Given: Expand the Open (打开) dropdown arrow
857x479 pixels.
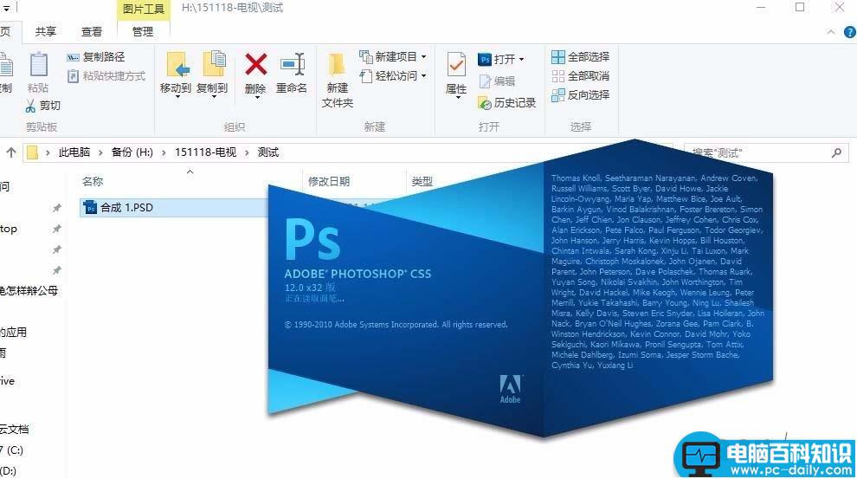Looking at the screenshot, I should point(521,59).
